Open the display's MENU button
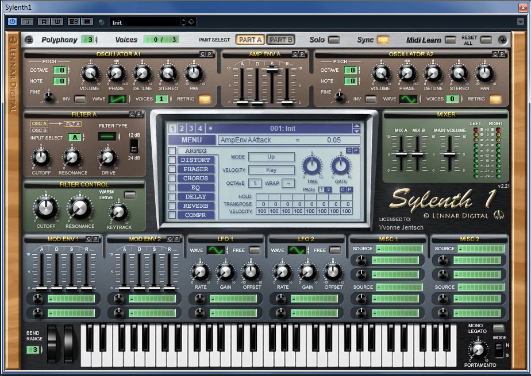This screenshot has height=376, width=531. coord(191,140)
